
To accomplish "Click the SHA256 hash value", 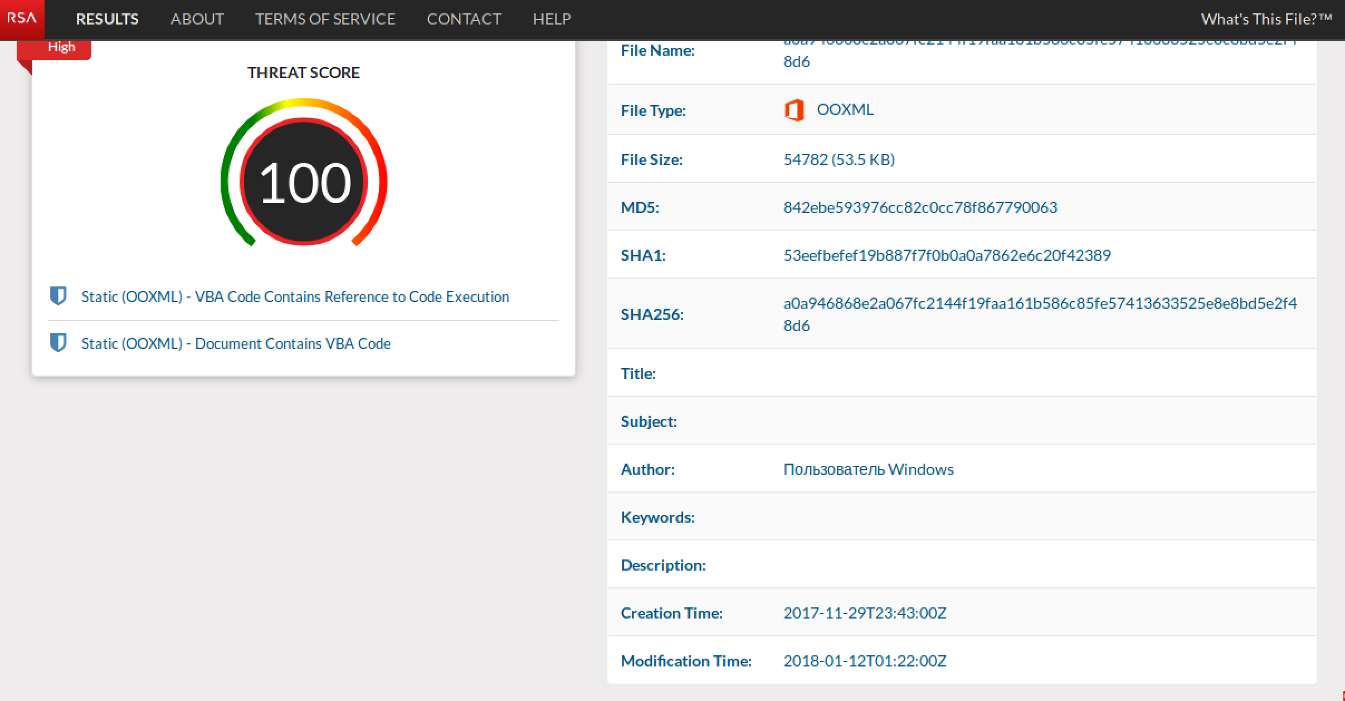I will tap(1040, 304).
